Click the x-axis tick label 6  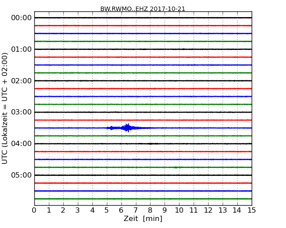[121, 210]
